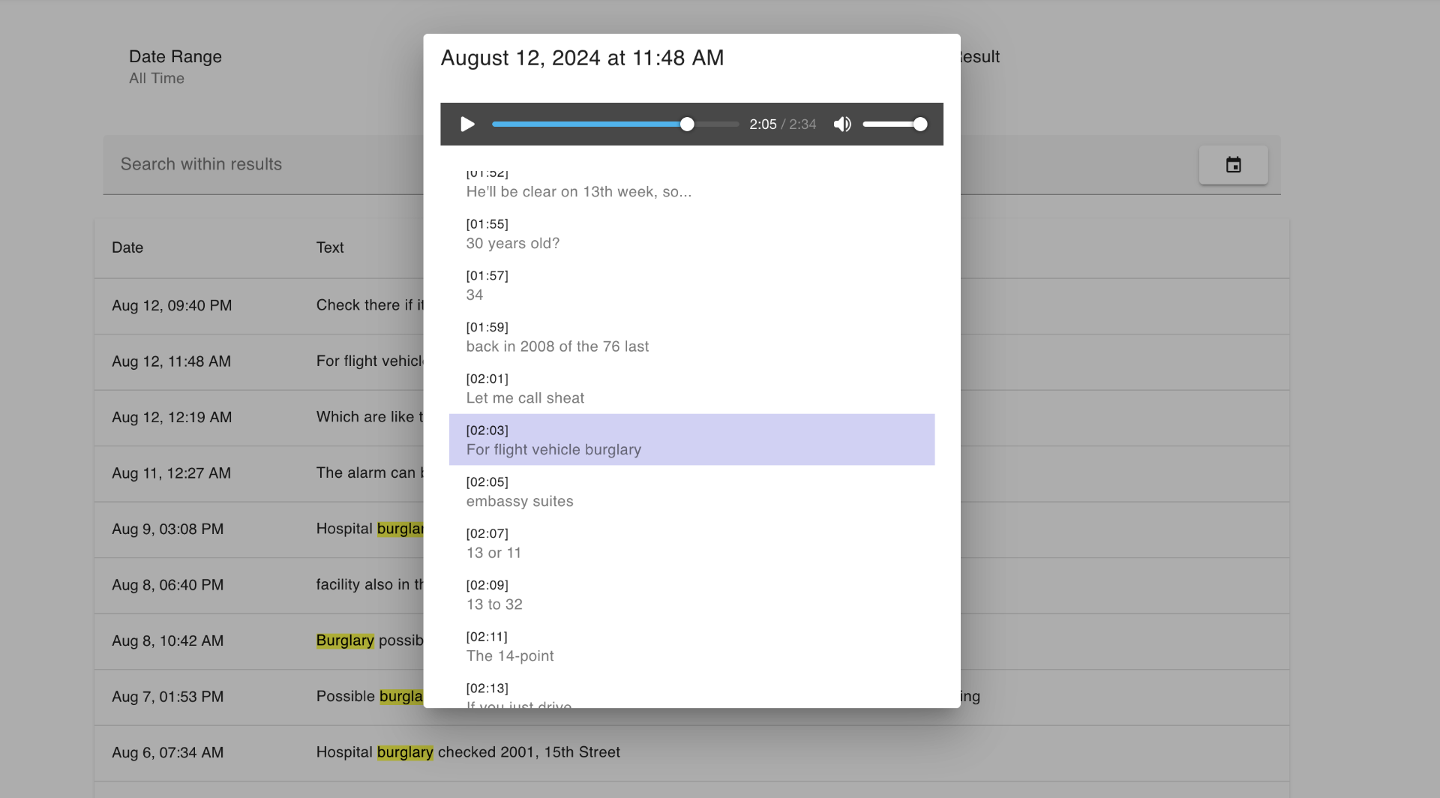The image size is (1440, 798).
Task: Click the audio progress slider handle
Action: coord(687,124)
